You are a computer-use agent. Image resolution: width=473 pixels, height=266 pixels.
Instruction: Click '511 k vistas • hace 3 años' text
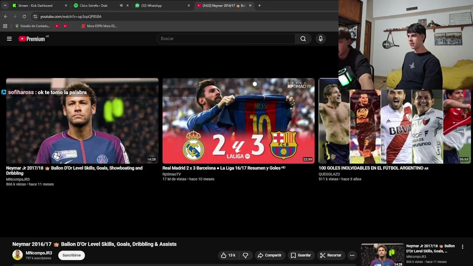coord(340,179)
